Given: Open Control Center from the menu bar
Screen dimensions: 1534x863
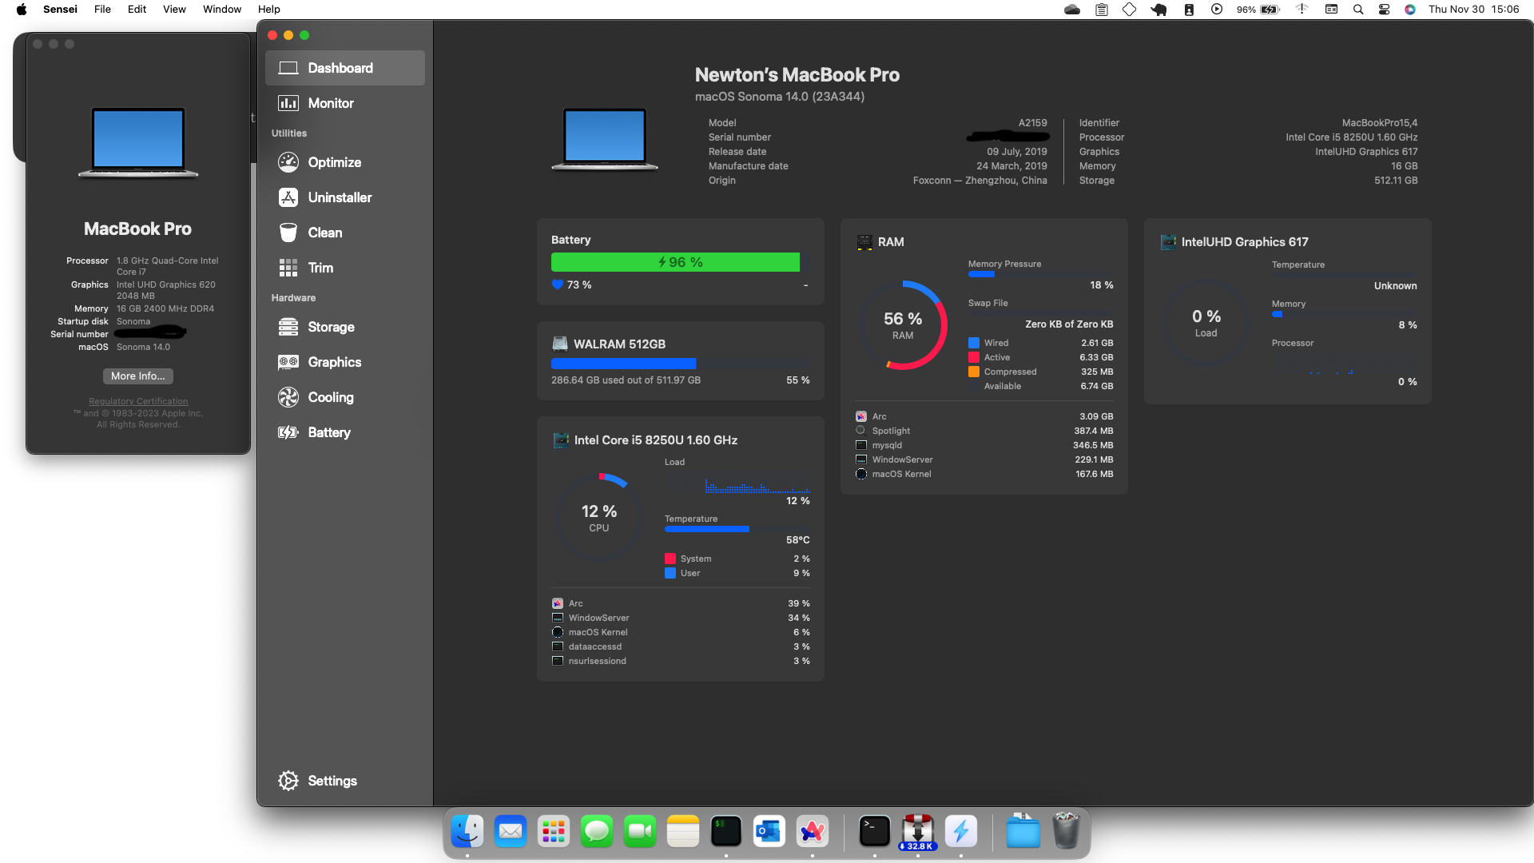Looking at the screenshot, I should click(1385, 10).
